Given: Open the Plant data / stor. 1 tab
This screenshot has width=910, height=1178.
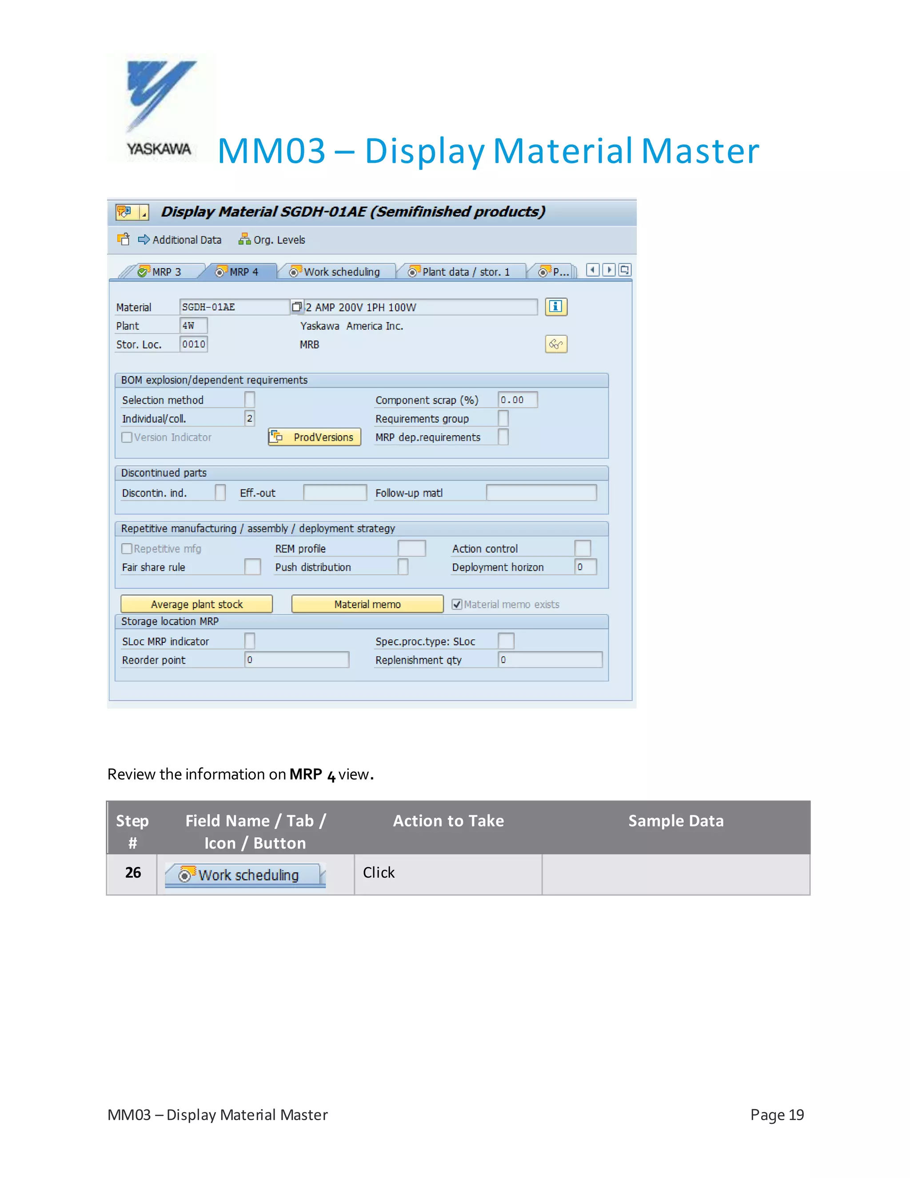Looking at the screenshot, I should click(460, 272).
